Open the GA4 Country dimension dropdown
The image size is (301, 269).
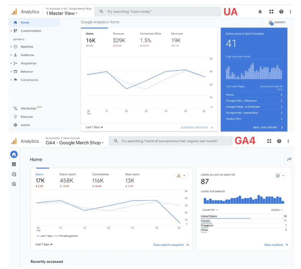click(x=210, y=210)
